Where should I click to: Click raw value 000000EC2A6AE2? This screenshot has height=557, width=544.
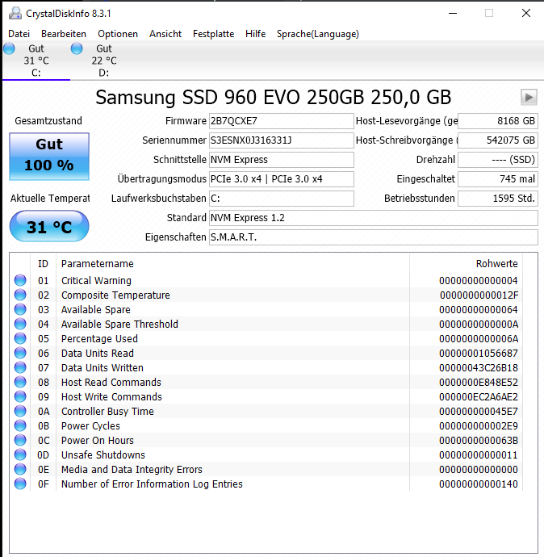tap(479, 397)
